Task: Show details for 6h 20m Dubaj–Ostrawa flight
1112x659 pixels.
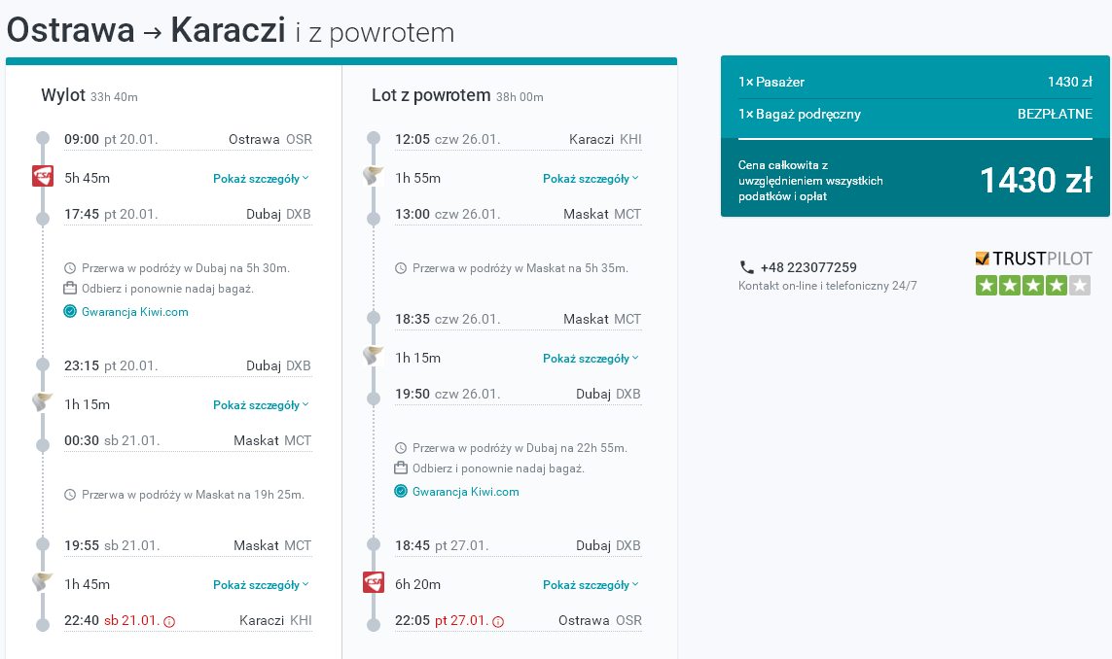Action: (x=591, y=584)
